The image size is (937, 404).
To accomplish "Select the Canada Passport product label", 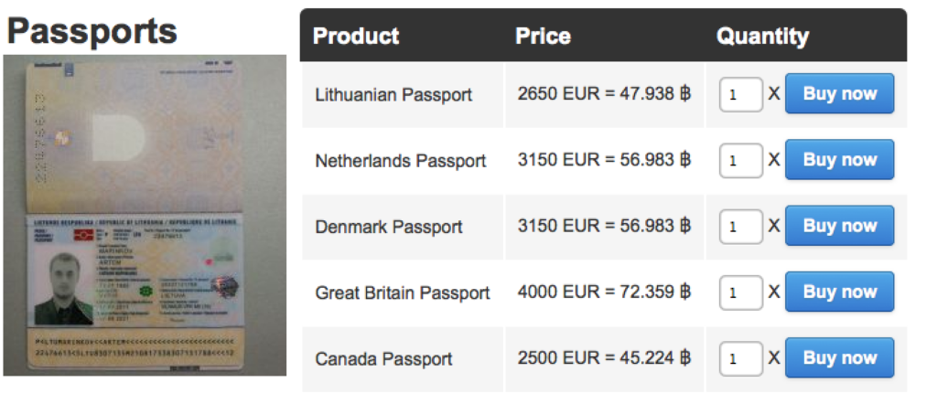I will pyautogui.click(x=383, y=359).
